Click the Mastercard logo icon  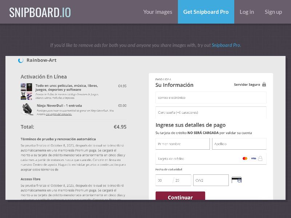(x=245, y=158)
